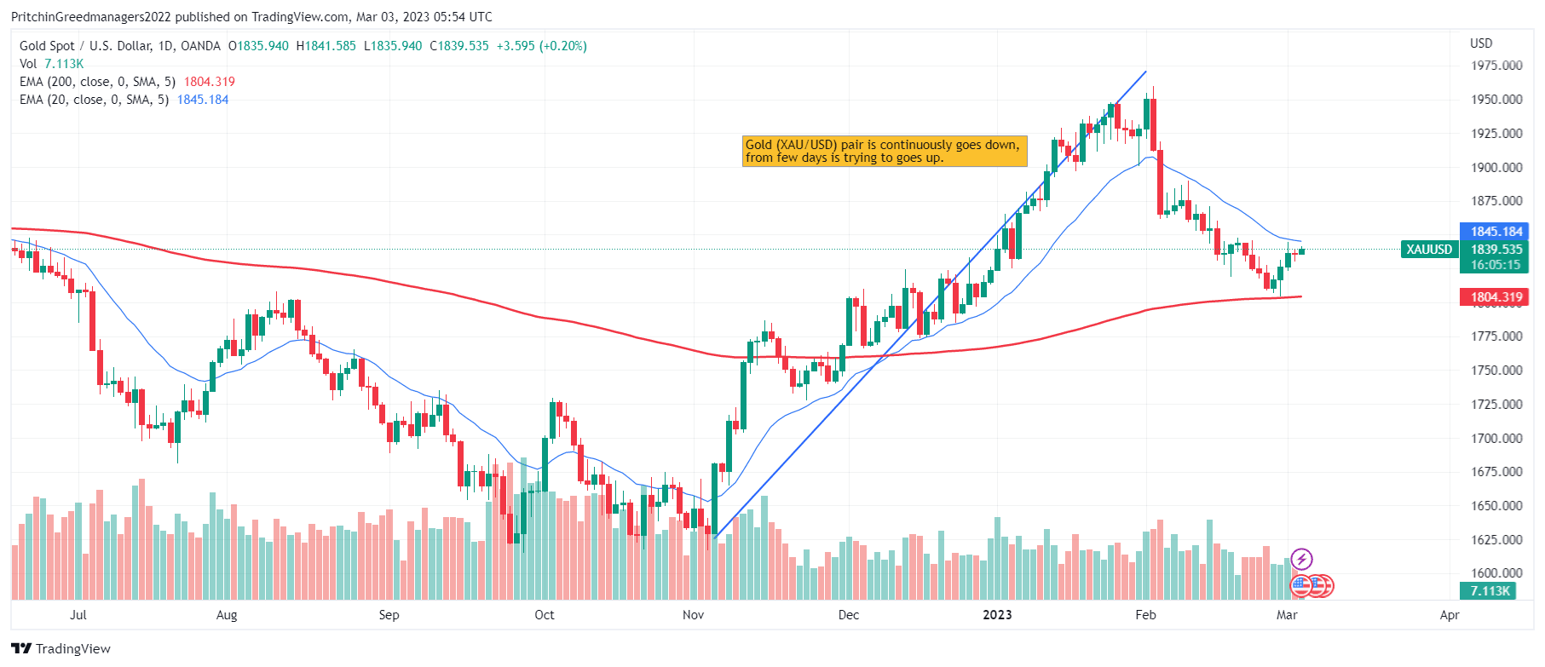Image resolution: width=1545 pixels, height=667 pixels.
Task: Click the EMA (20, close, 0, SMA, 5) legend
Action: (x=95, y=100)
